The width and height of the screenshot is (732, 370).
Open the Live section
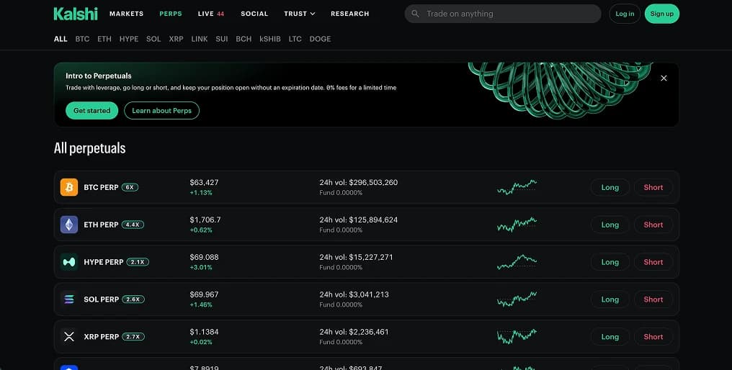pyautogui.click(x=210, y=14)
